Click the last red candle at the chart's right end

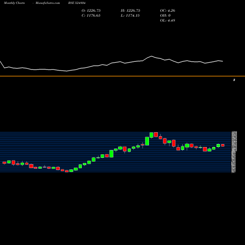pos(222,145)
